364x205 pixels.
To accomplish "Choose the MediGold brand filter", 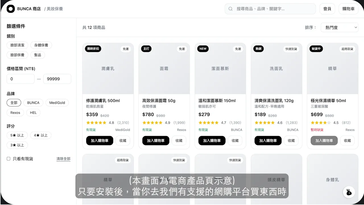I will 57,103.
